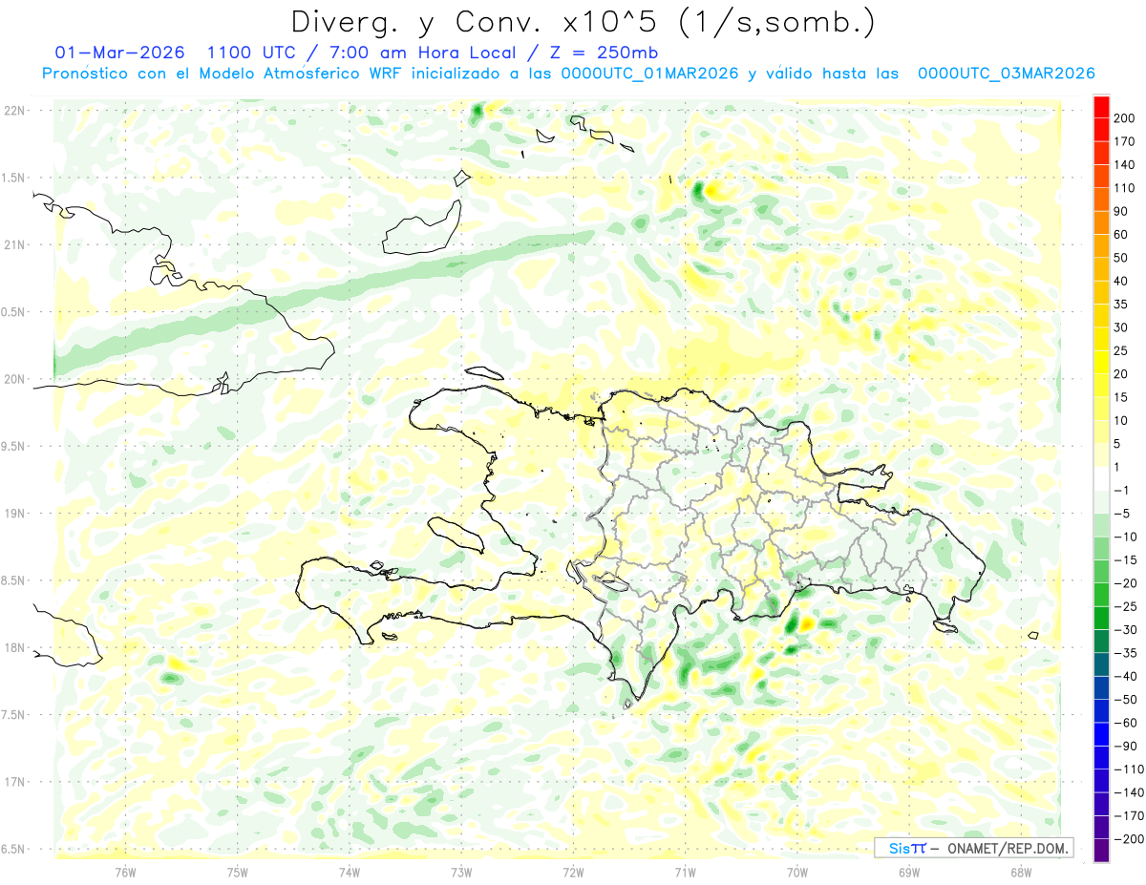Click colorbar value 200 at the top
The height and width of the screenshot is (885, 1146).
tap(1126, 118)
